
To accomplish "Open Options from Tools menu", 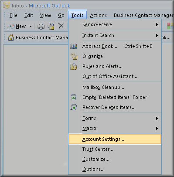I will pyautogui.click(x=115, y=169).
